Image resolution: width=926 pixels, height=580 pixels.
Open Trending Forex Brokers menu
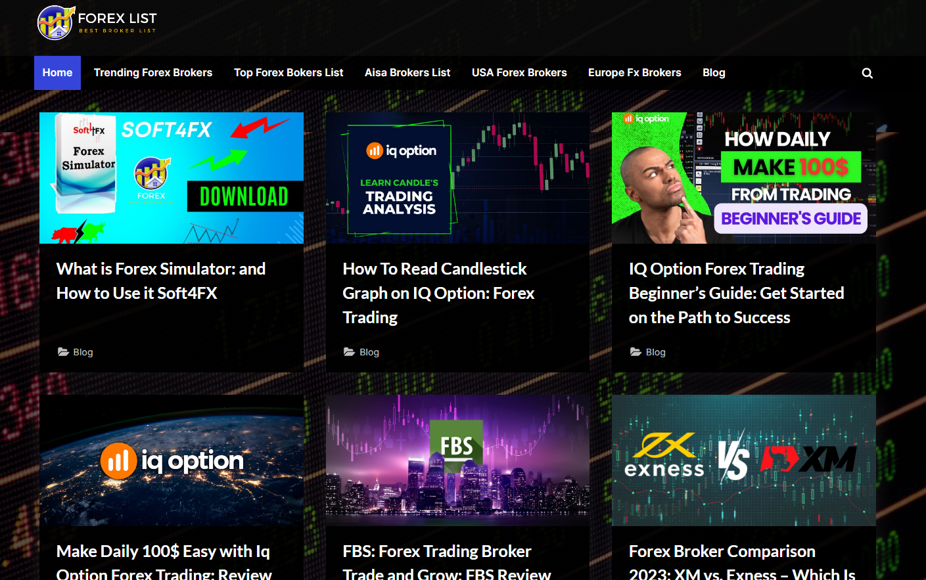(x=153, y=73)
